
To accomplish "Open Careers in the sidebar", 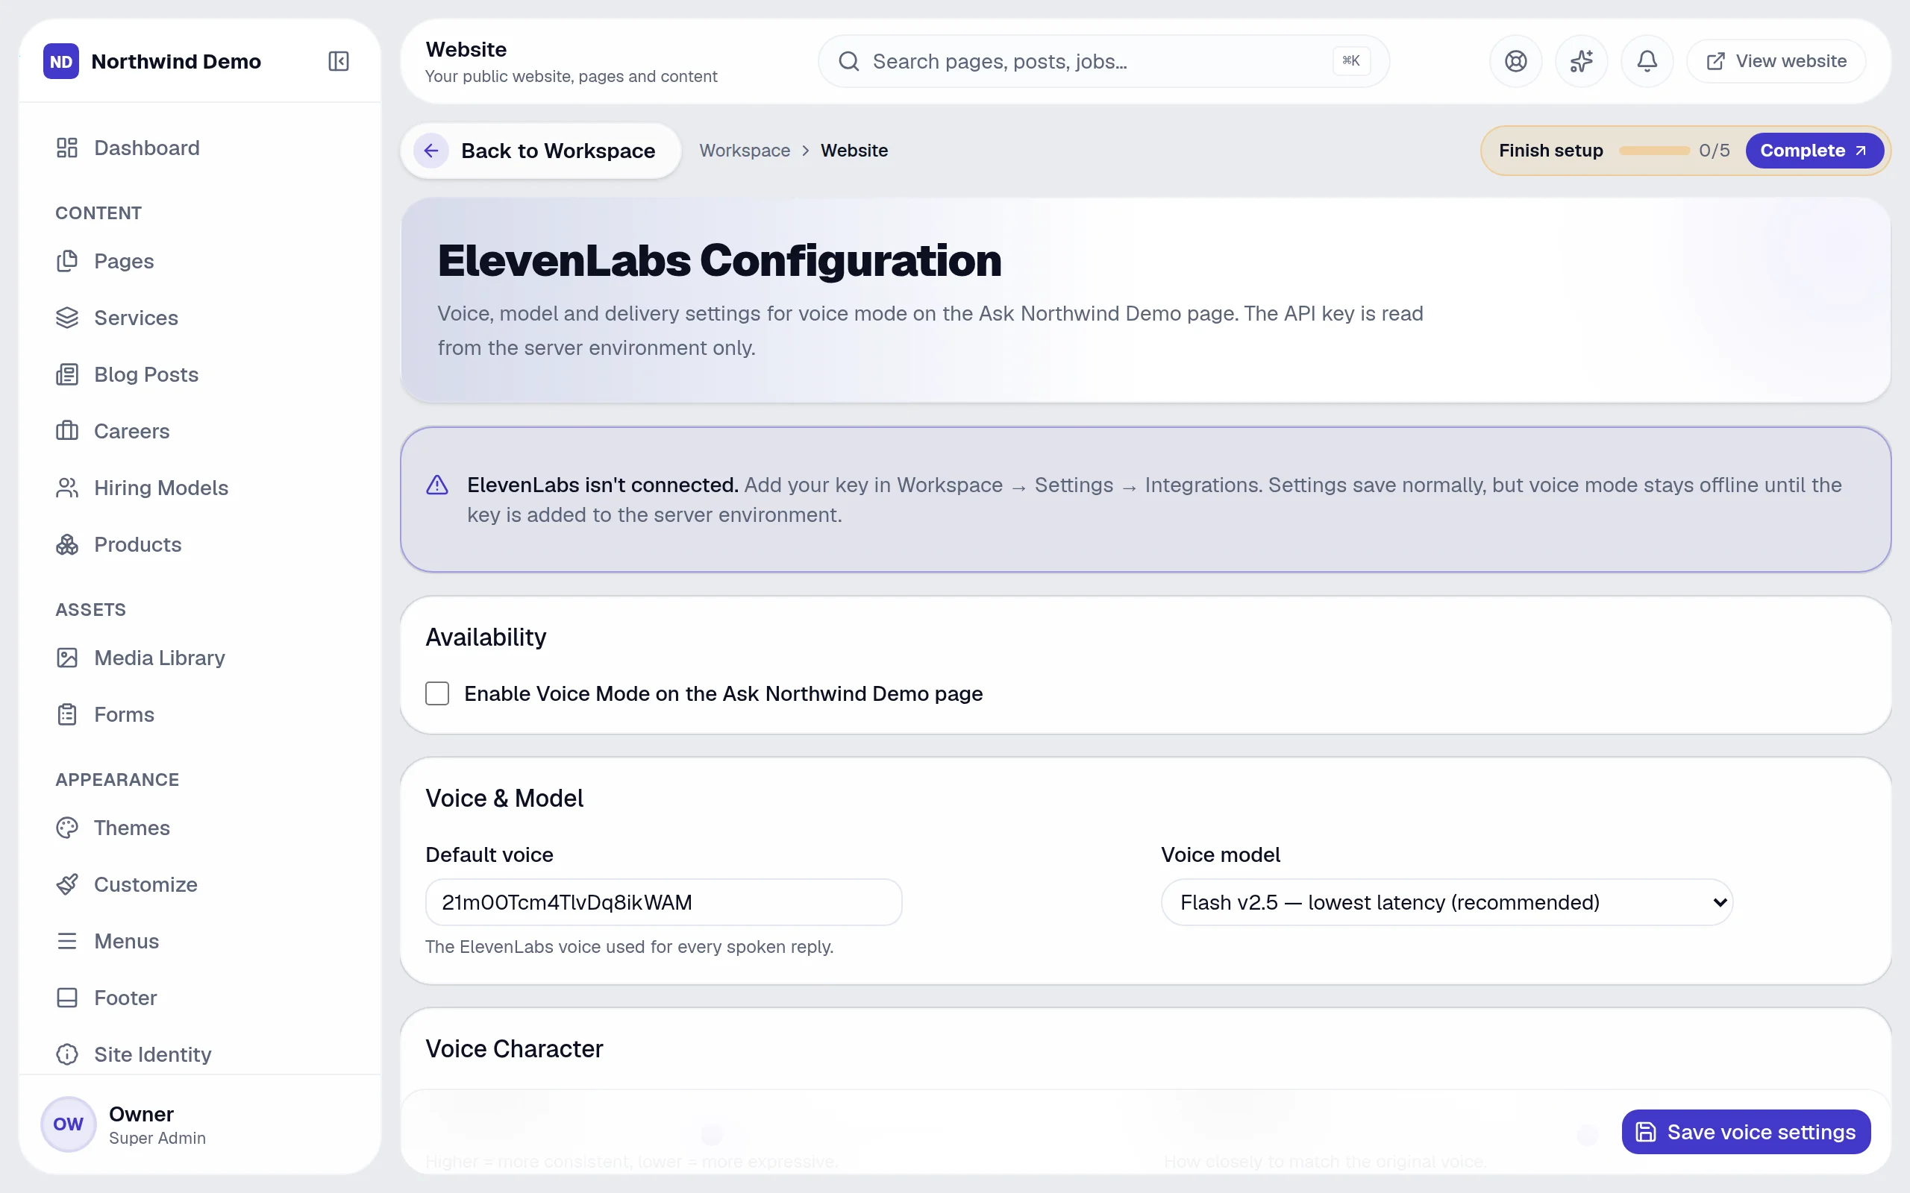I will [x=200, y=431].
